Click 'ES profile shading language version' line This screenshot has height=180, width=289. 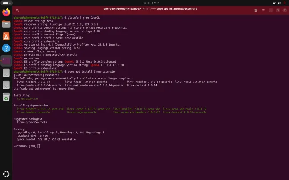68,65
